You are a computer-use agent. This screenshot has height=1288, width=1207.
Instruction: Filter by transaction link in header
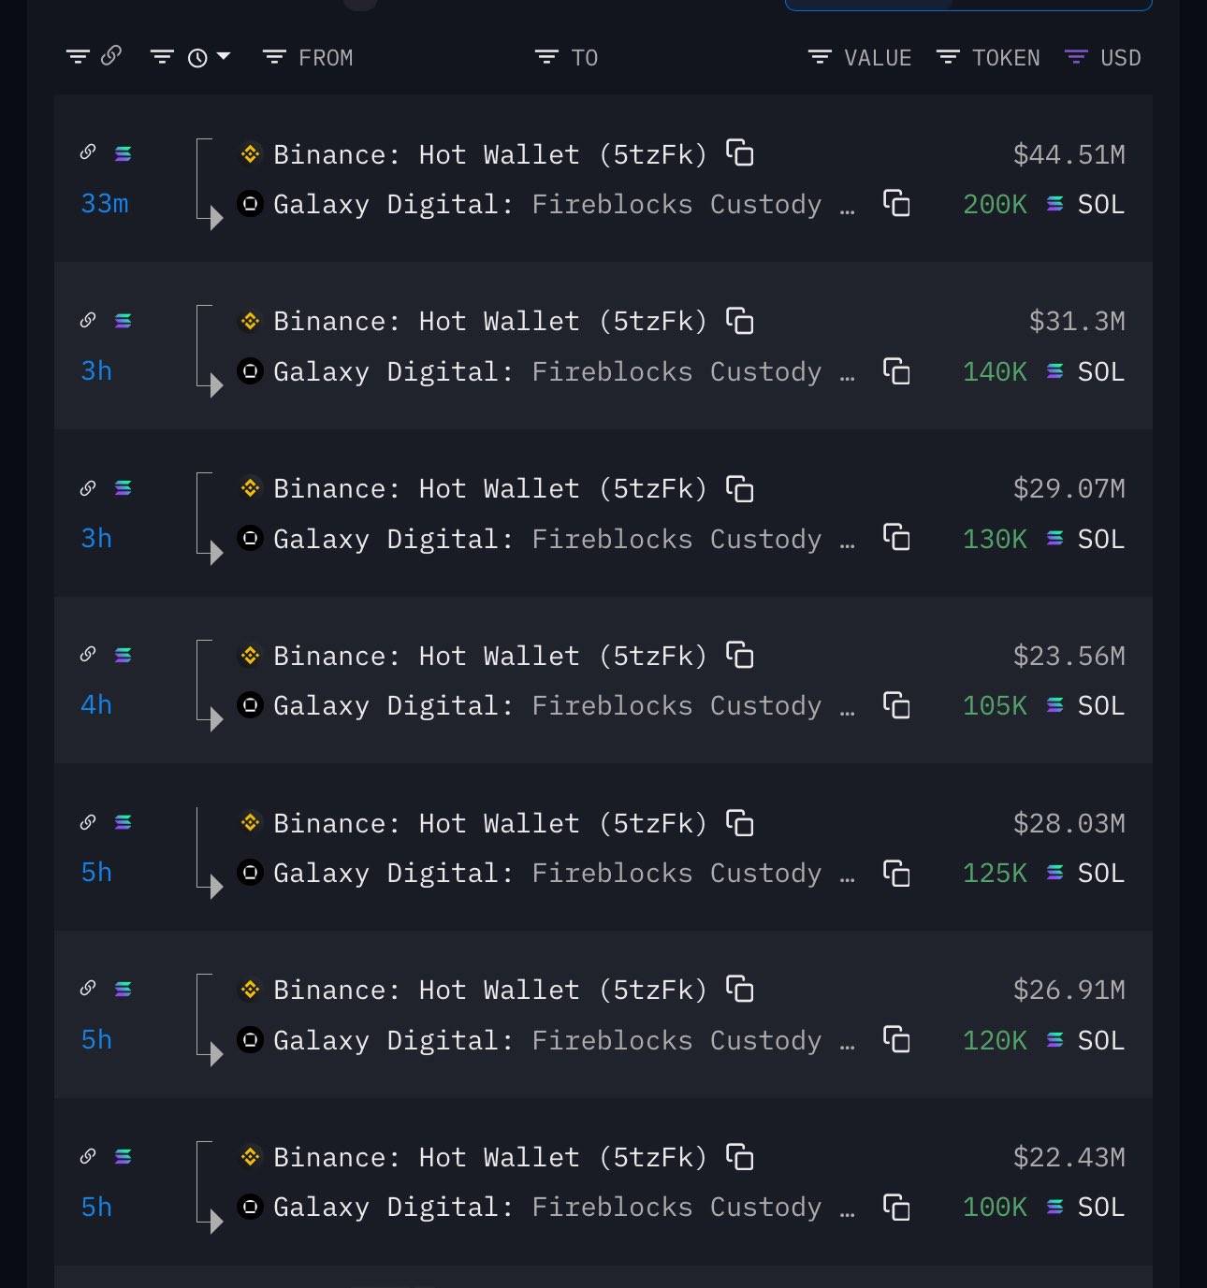tap(94, 57)
